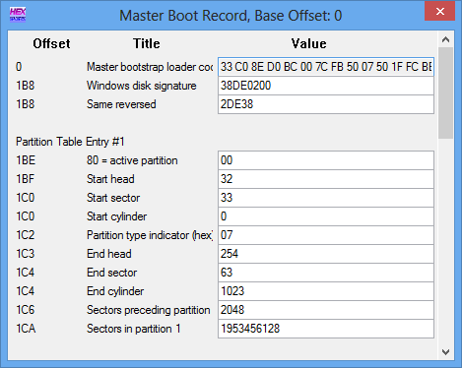Click the Offset column header
This screenshot has height=368, width=462.
point(51,43)
